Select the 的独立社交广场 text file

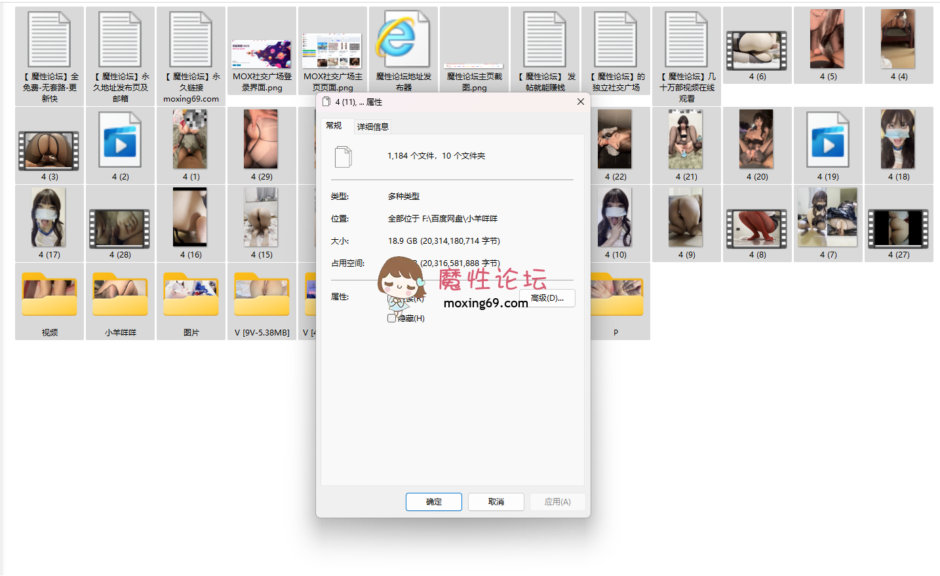click(616, 41)
